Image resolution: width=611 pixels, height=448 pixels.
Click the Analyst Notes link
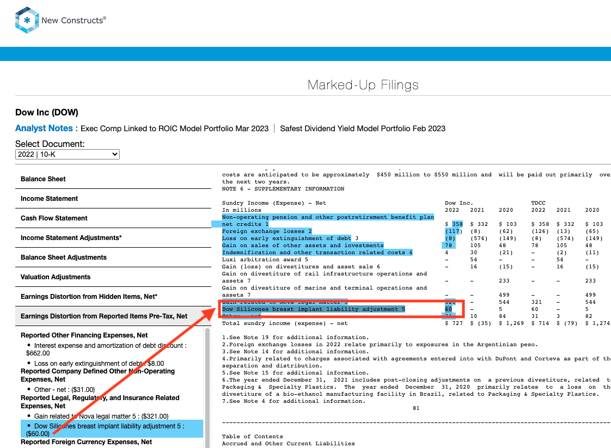click(46, 128)
